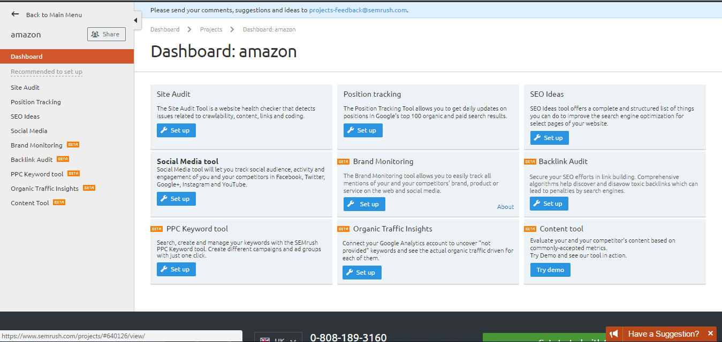The image size is (722, 342).
Task: Click the Social Media tool card title
Action: 187,161
